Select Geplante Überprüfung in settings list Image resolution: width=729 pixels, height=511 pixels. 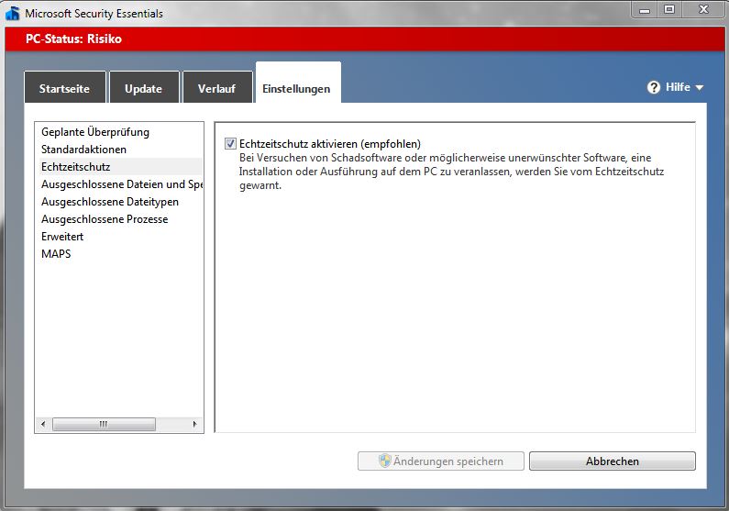click(120, 132)
